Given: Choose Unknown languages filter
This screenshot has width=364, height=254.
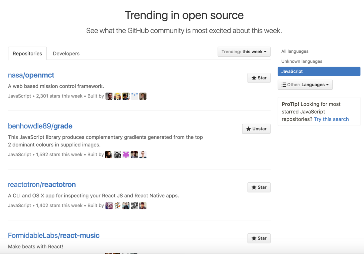Looking at the screenshot, I should pos(302,61).
